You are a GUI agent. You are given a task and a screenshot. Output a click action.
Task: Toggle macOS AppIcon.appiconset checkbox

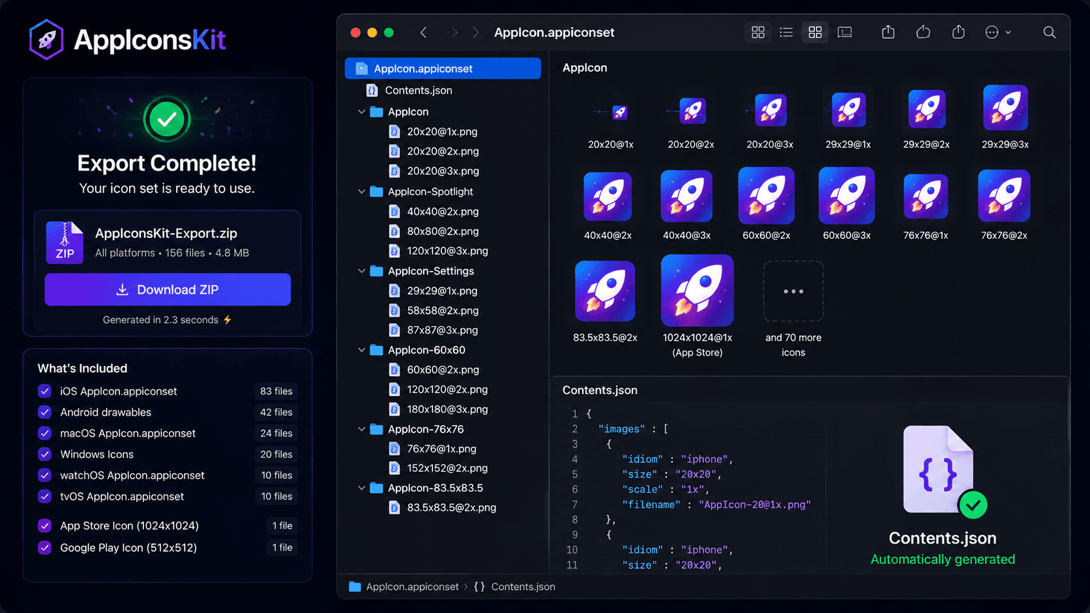(x=44, y=433)
